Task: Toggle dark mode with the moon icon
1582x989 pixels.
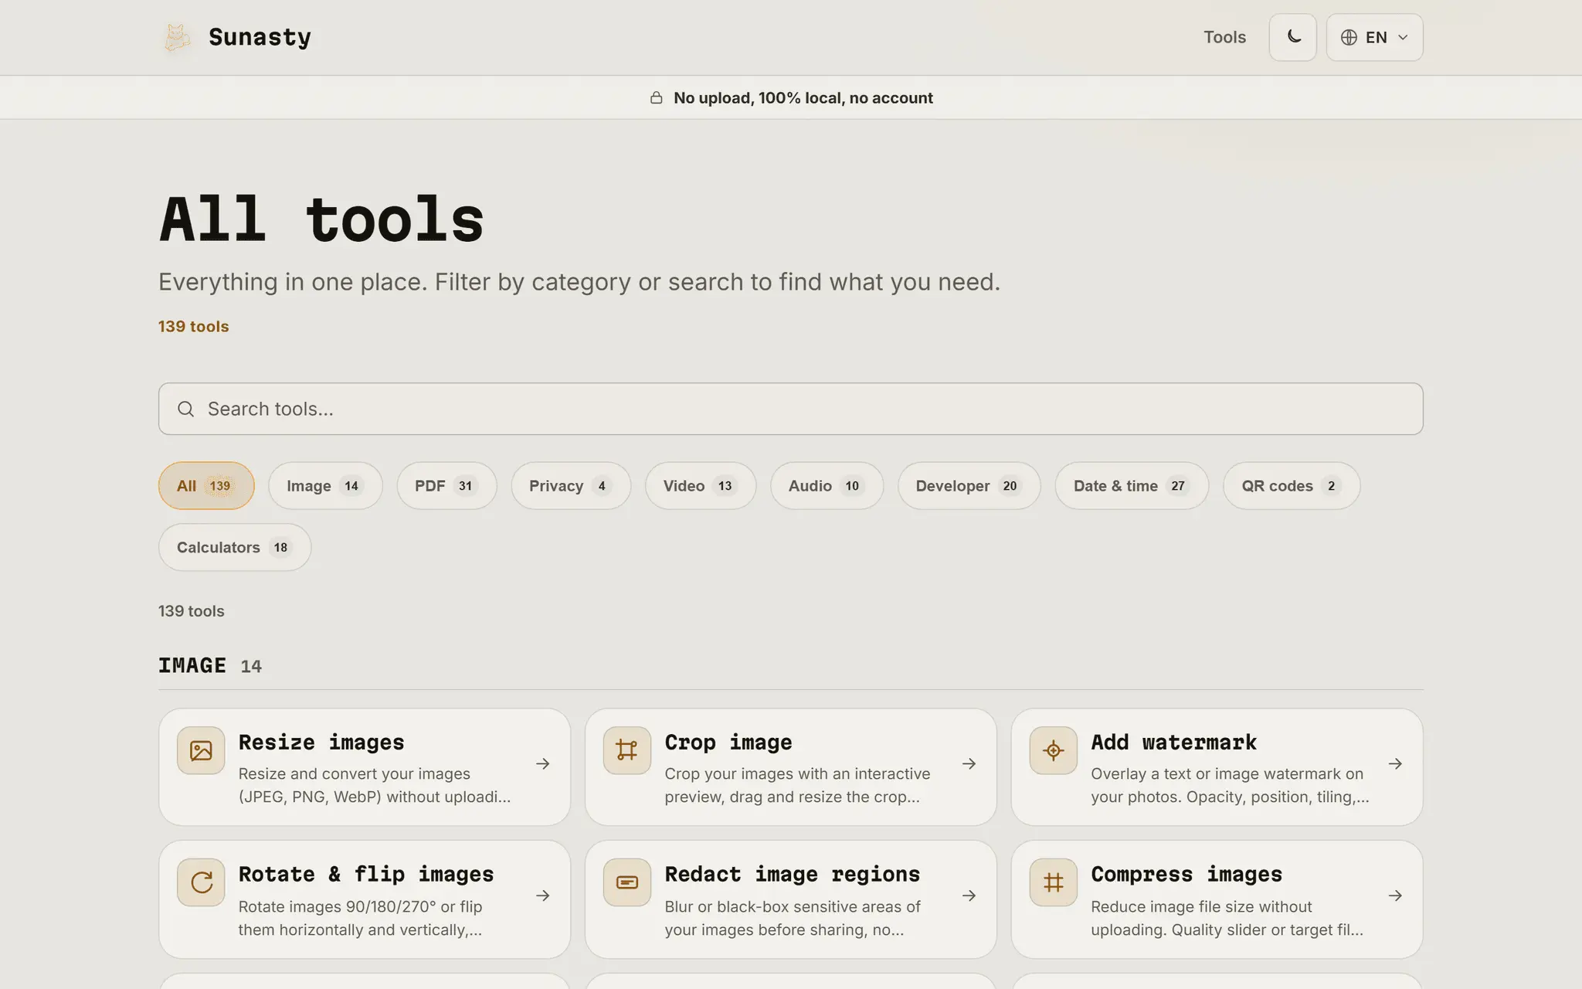Action: point(1292,37)
